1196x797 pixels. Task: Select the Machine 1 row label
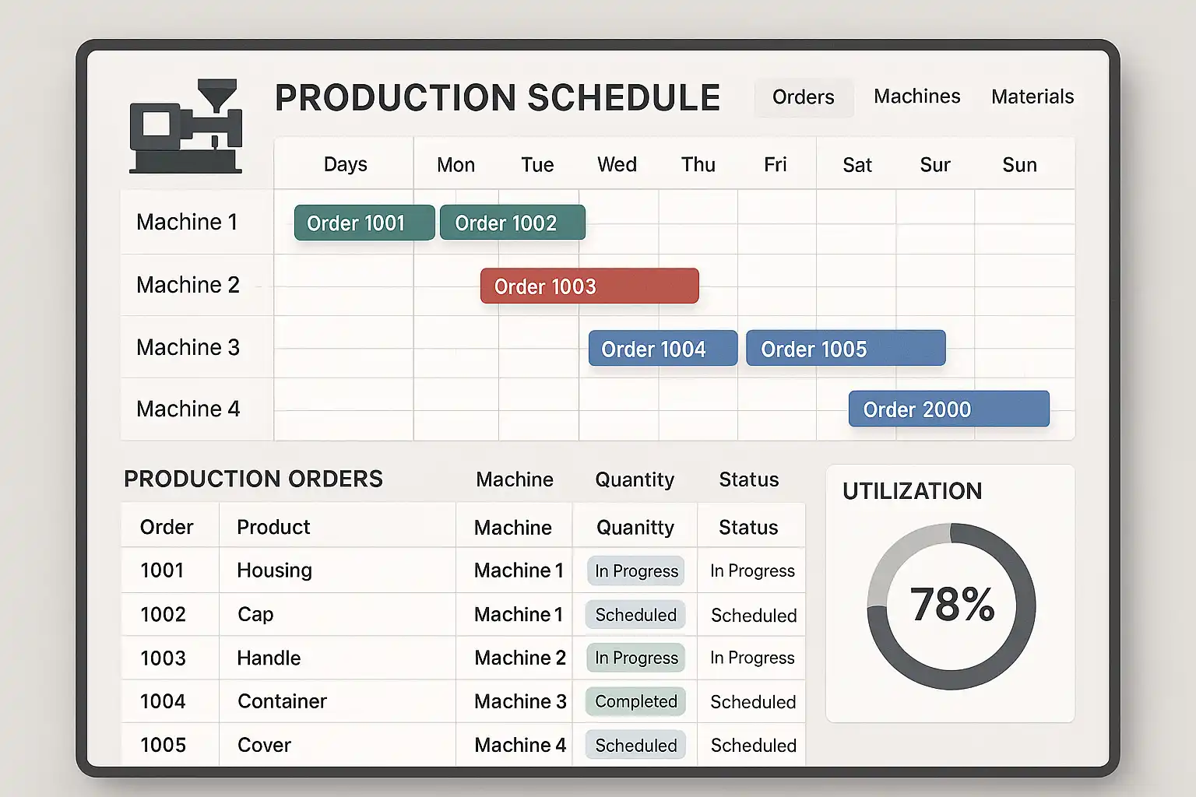(x=187, y=223)
